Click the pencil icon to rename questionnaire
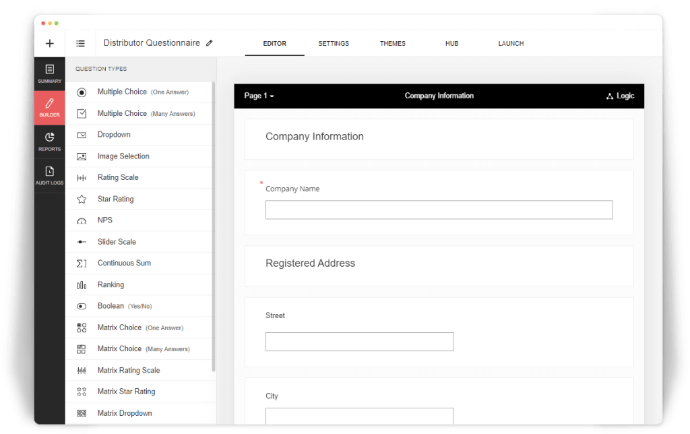Viewport: 690px width, 434px height. tap(210, 43)
